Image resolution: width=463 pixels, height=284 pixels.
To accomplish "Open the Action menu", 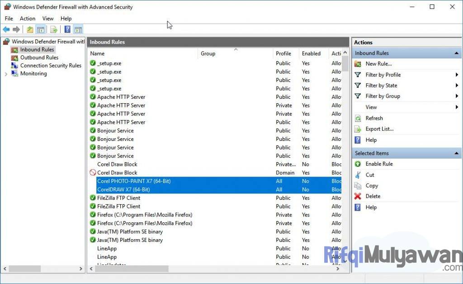I will click(x=27, y=19).
